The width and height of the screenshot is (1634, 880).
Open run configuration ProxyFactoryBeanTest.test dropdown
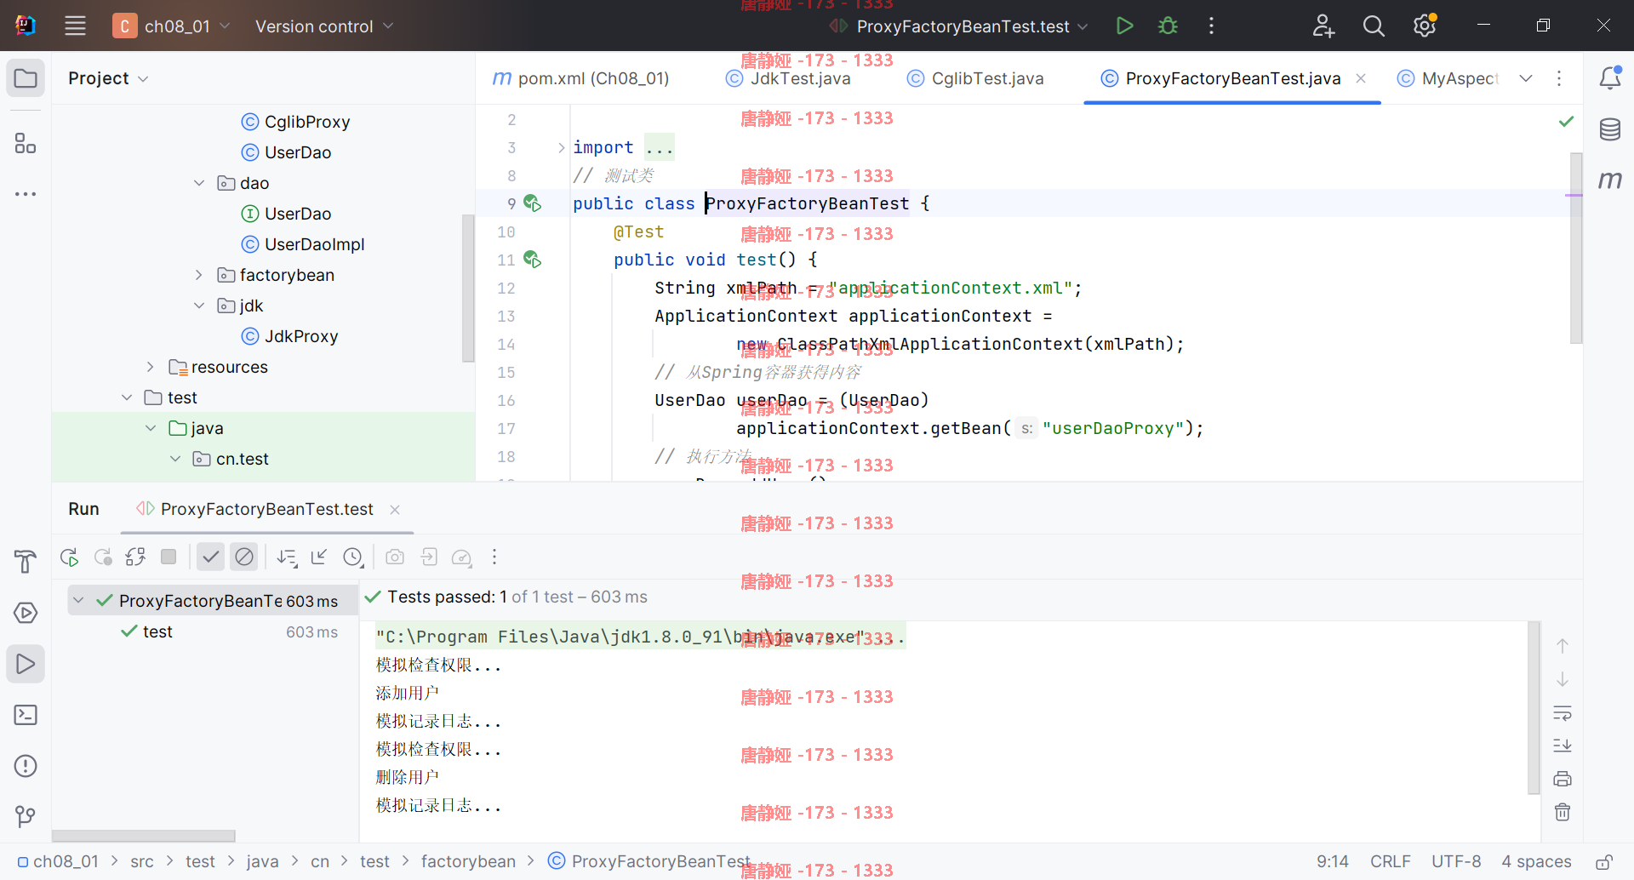[x=959, y=26]
